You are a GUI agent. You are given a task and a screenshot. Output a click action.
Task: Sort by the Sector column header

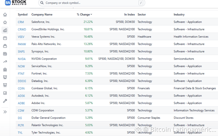point(142,14)
